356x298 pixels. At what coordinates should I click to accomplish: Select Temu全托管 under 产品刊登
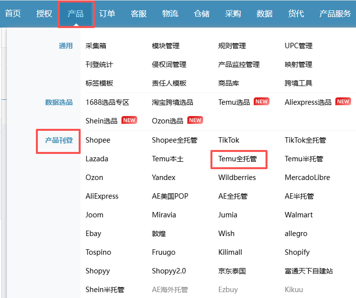(x=237, y=159)
